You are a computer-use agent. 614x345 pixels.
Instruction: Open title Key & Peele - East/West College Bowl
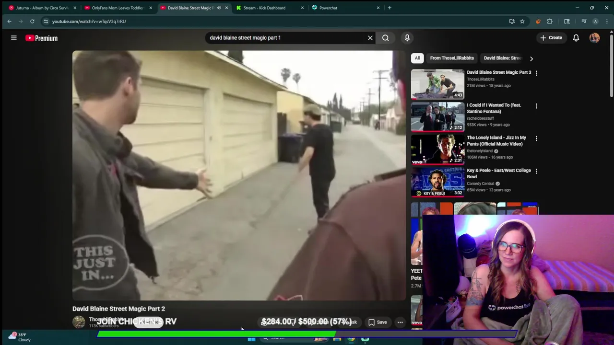498,173
